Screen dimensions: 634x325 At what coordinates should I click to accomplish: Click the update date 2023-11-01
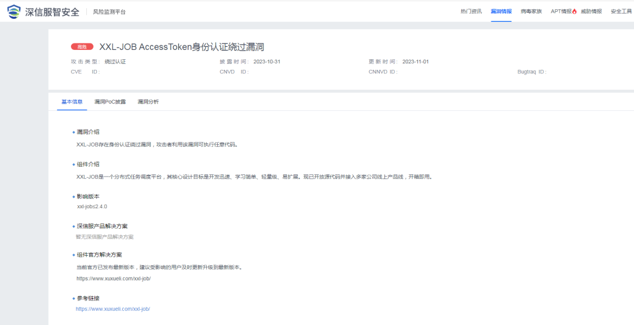(x=416, y=62)
